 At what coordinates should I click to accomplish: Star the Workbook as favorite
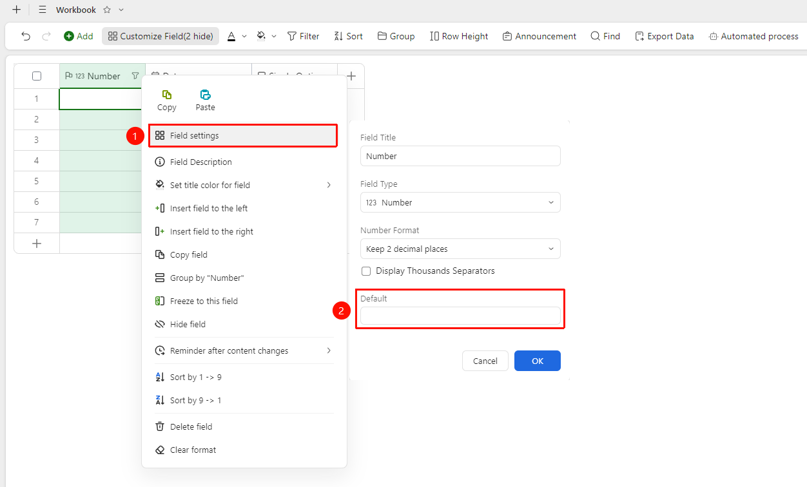[107, 10]
